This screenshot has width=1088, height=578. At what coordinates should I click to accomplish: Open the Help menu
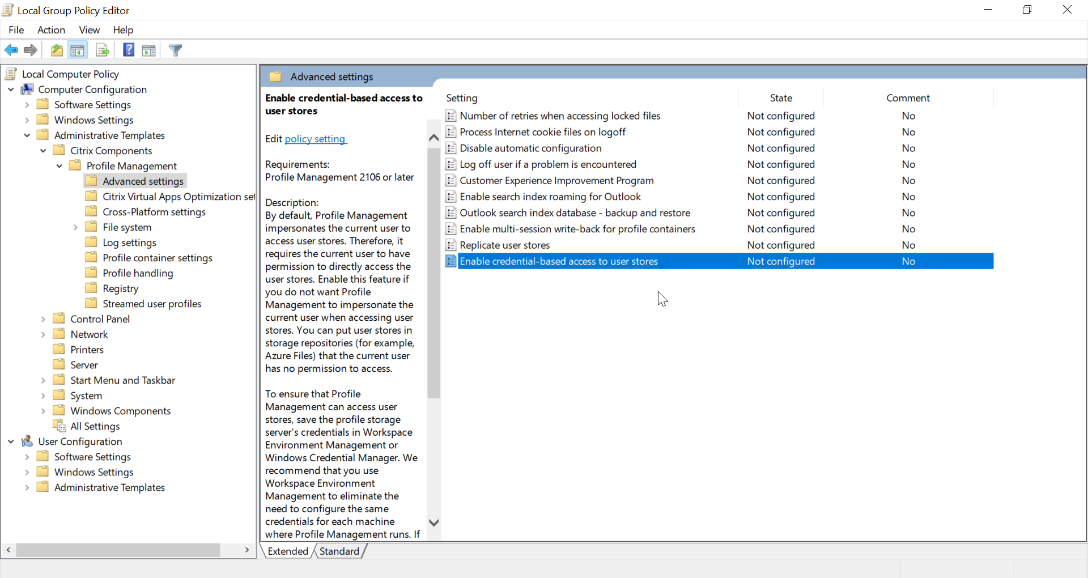click(123, 30)
